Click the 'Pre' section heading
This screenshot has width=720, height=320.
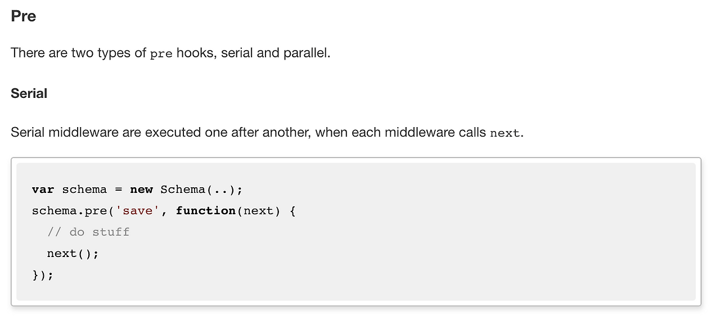pyautogui.click(x=23, y=16)
